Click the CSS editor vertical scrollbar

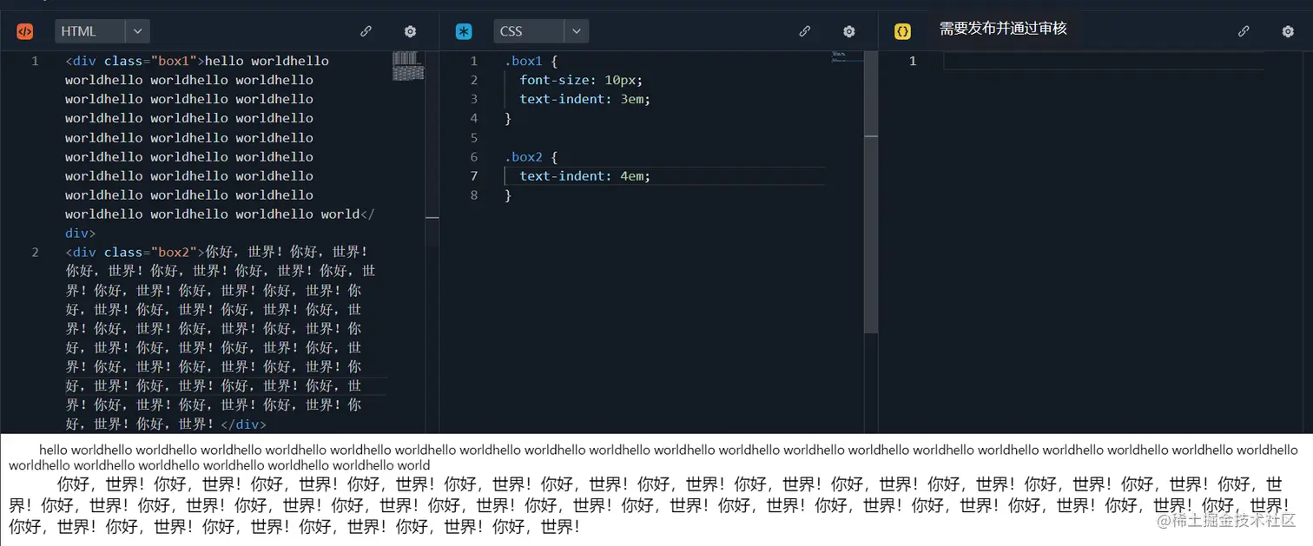871,193
